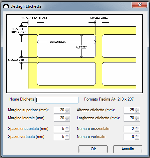Decrease Numero orizzontale with the down arrow
Viewport: 150px width, 158px height.
[x=137, y=130]
